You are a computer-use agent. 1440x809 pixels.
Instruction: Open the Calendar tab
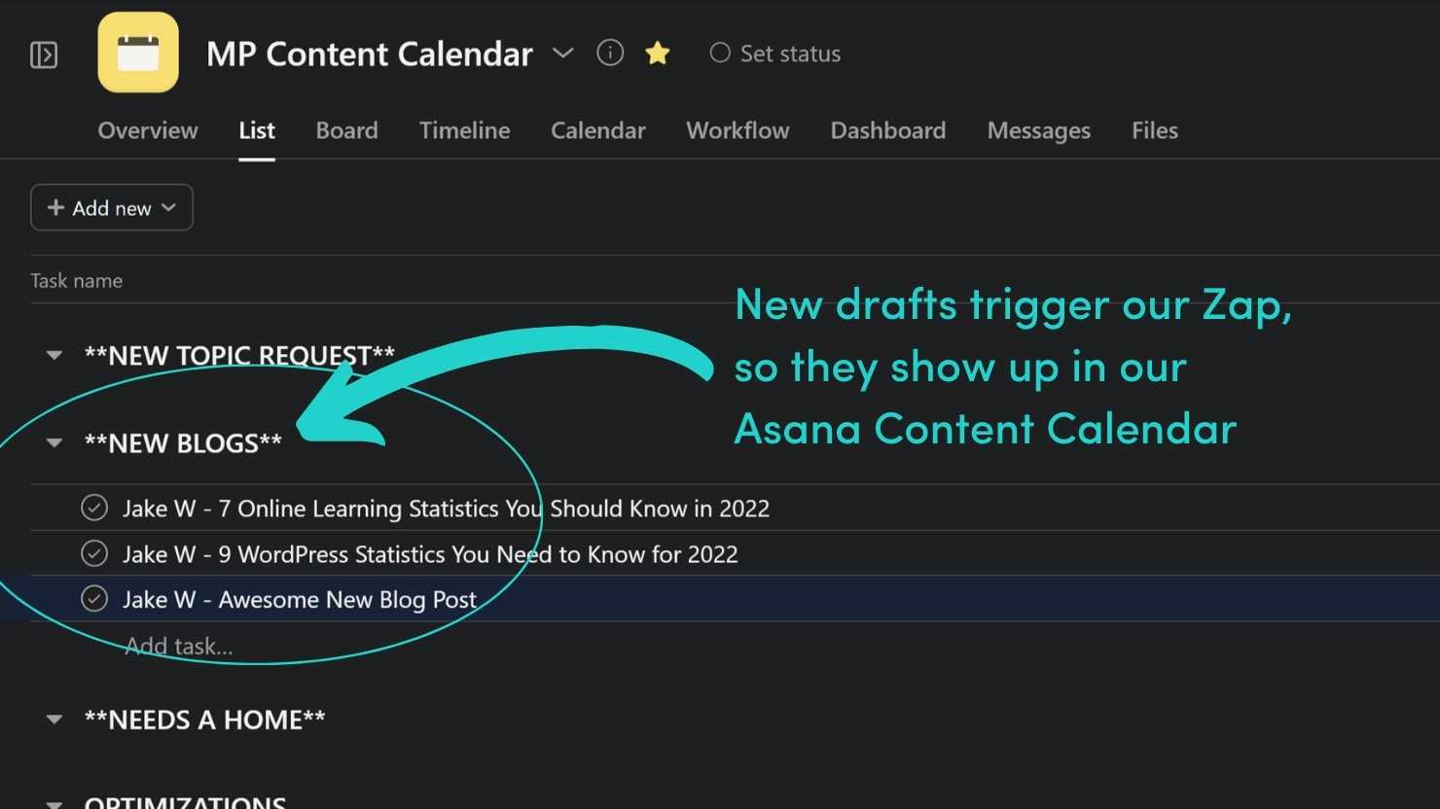pos(597,130)
